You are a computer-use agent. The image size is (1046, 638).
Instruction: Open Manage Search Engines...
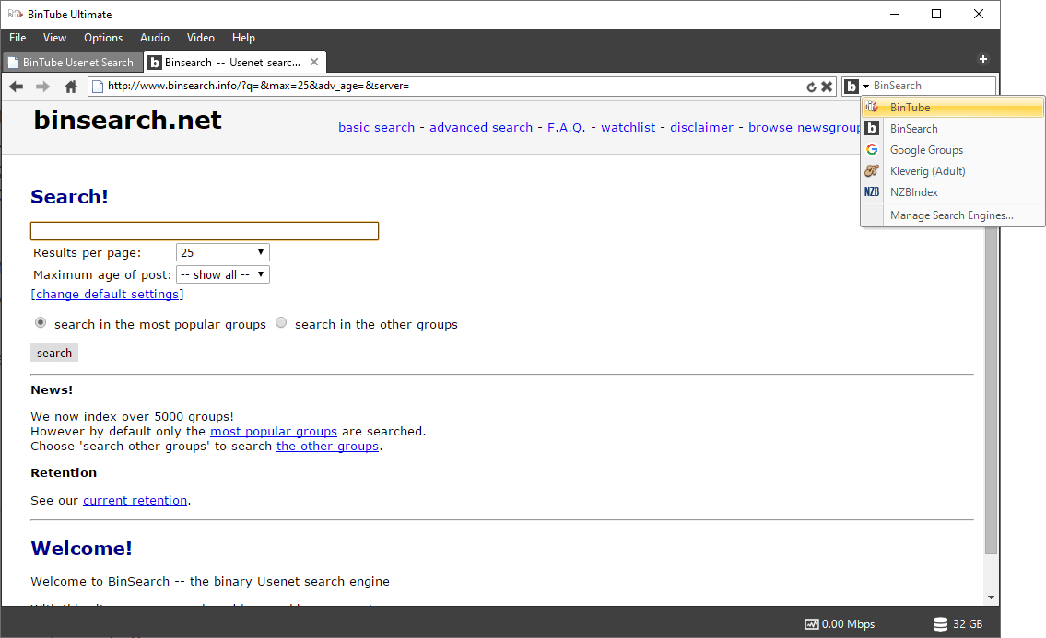pos(953,215)
